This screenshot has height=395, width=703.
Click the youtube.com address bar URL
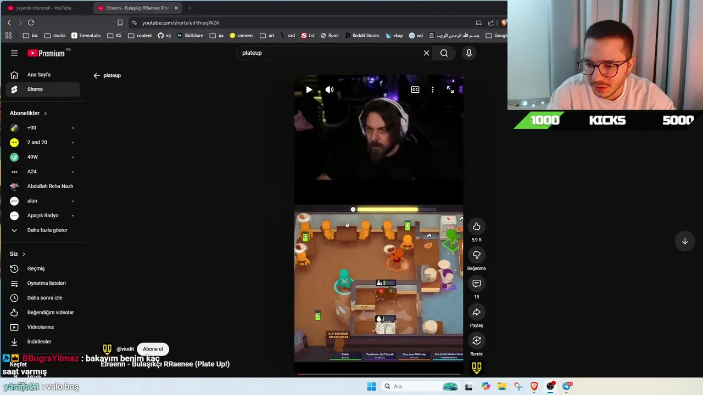[181, 22]
